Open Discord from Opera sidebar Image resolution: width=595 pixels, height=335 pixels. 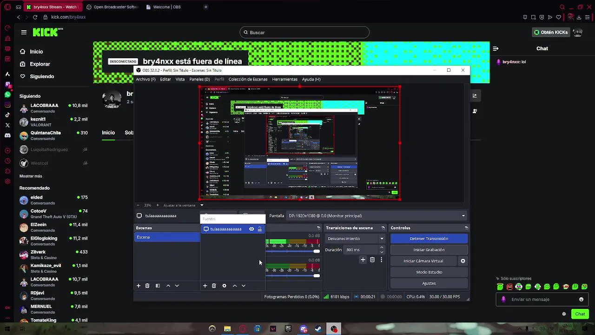7,135
